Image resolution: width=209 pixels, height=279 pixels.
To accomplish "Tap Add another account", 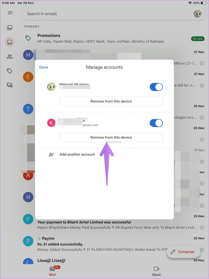I will click(x=77, y=154).
